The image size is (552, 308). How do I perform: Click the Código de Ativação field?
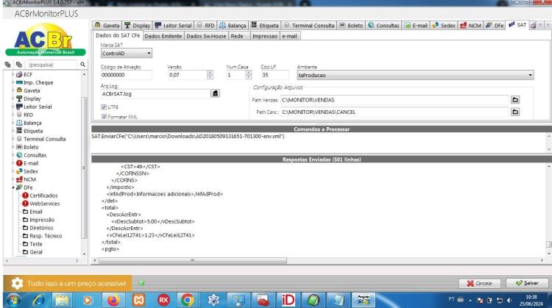pyautogui.click(x=127, y=75)
